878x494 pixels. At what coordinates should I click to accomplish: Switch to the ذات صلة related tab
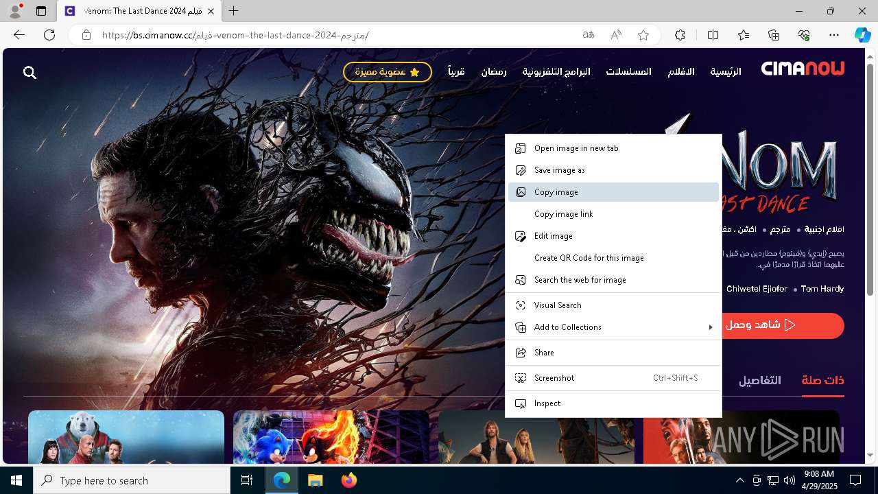(x=822, y=381)
